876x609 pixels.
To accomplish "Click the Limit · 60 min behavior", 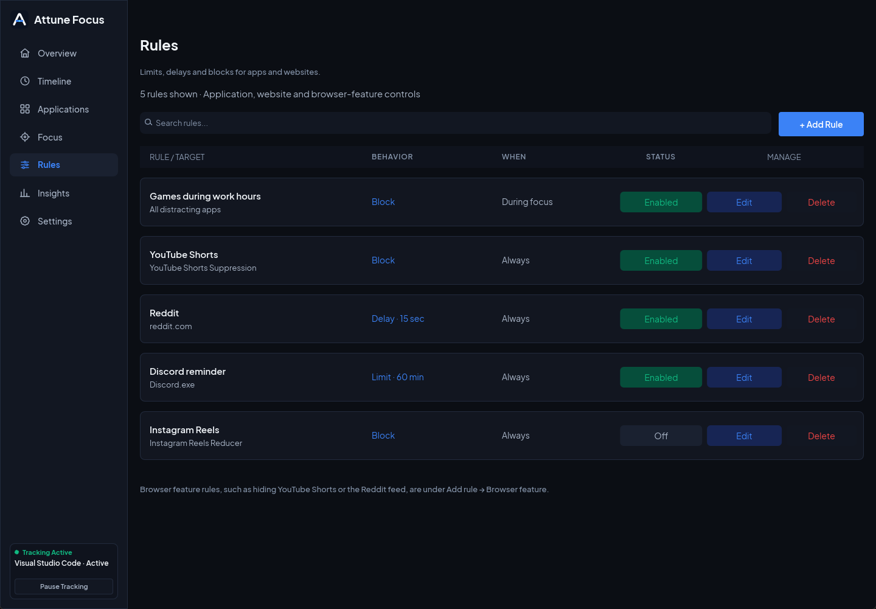I will 398,377.
